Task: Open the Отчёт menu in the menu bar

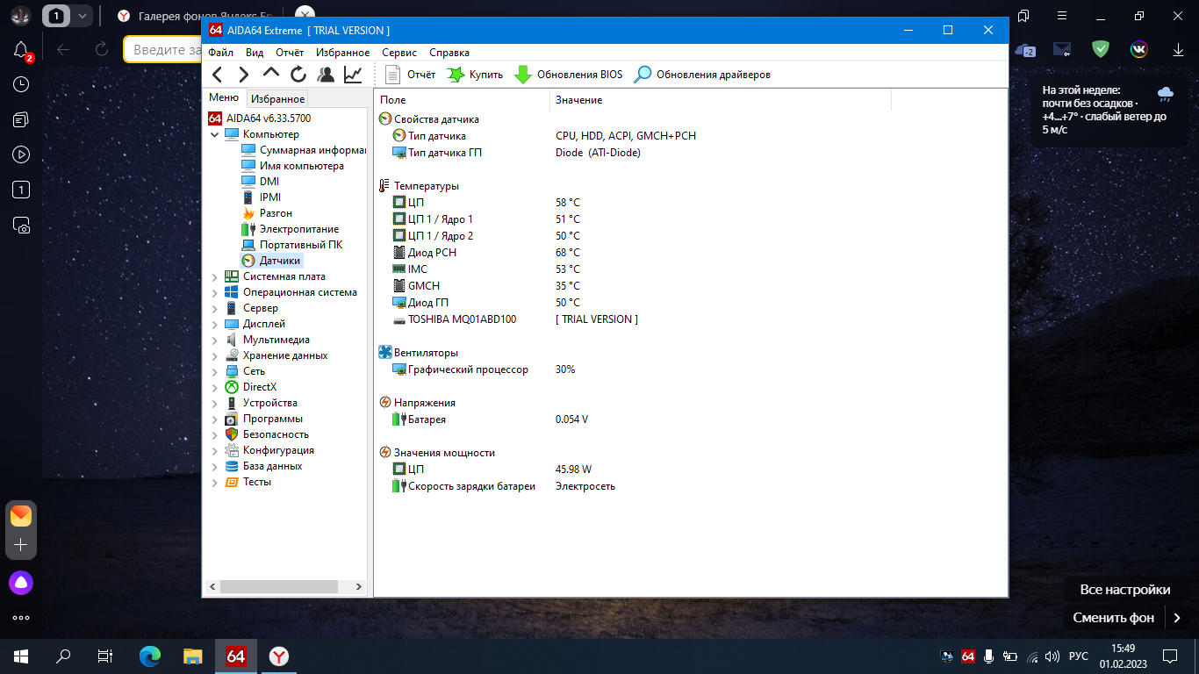Action: click(x=290, y=53)
